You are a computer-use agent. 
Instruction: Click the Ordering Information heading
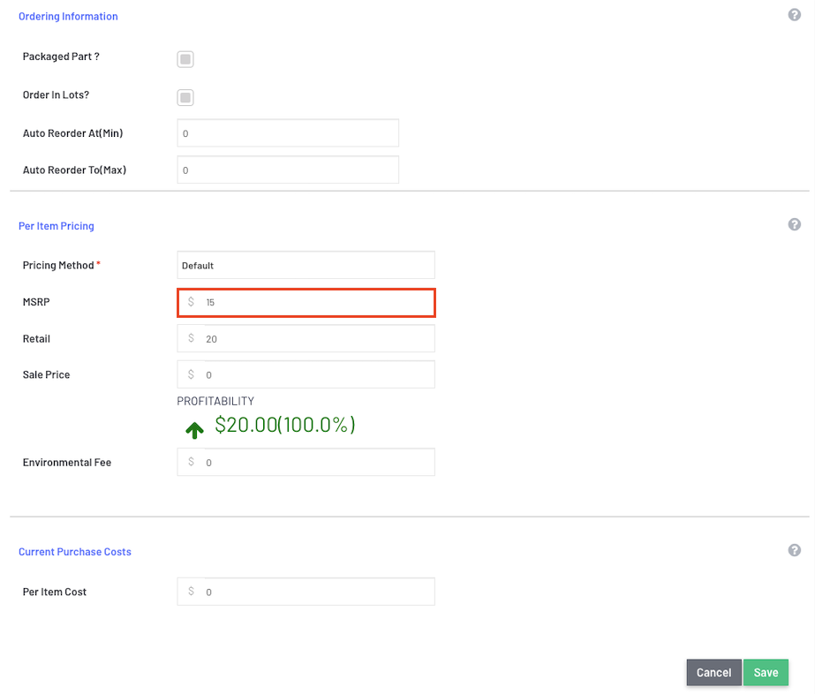pos(68,17)
